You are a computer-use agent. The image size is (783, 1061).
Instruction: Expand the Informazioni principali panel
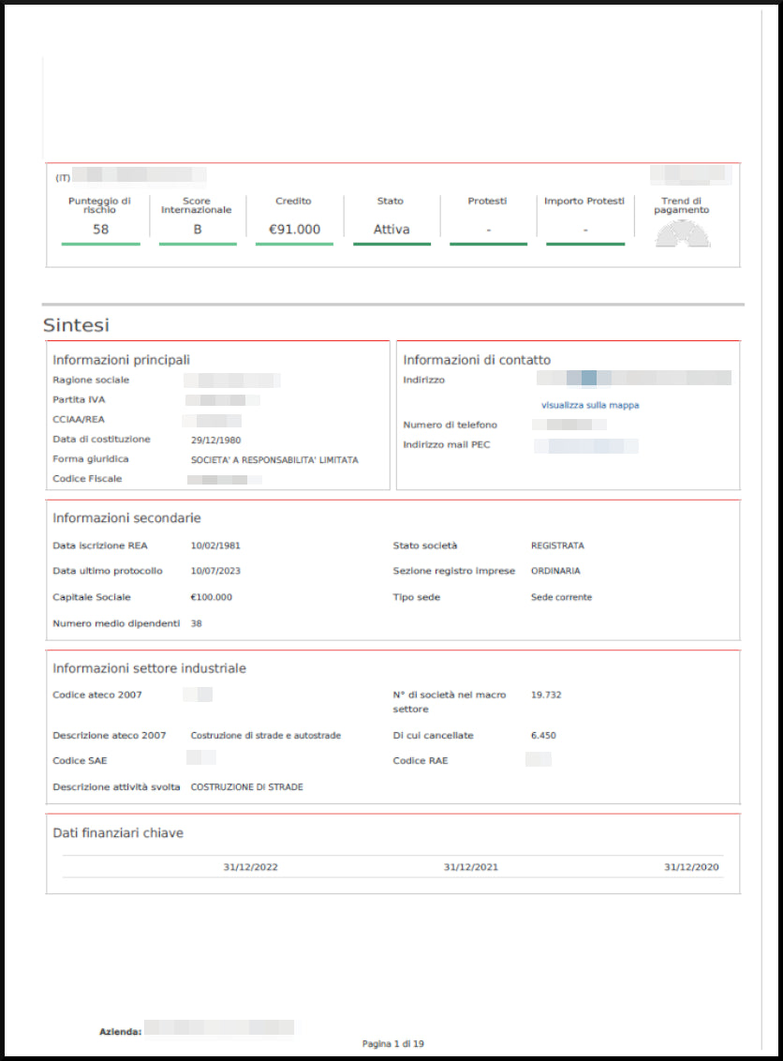[x=120, y=359]
